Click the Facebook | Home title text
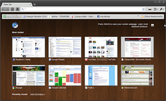The image size is (166, 101). pos(23,60)
